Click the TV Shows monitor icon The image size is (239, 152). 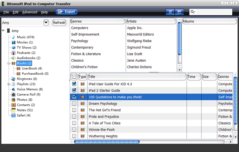[x=14, y=47]
